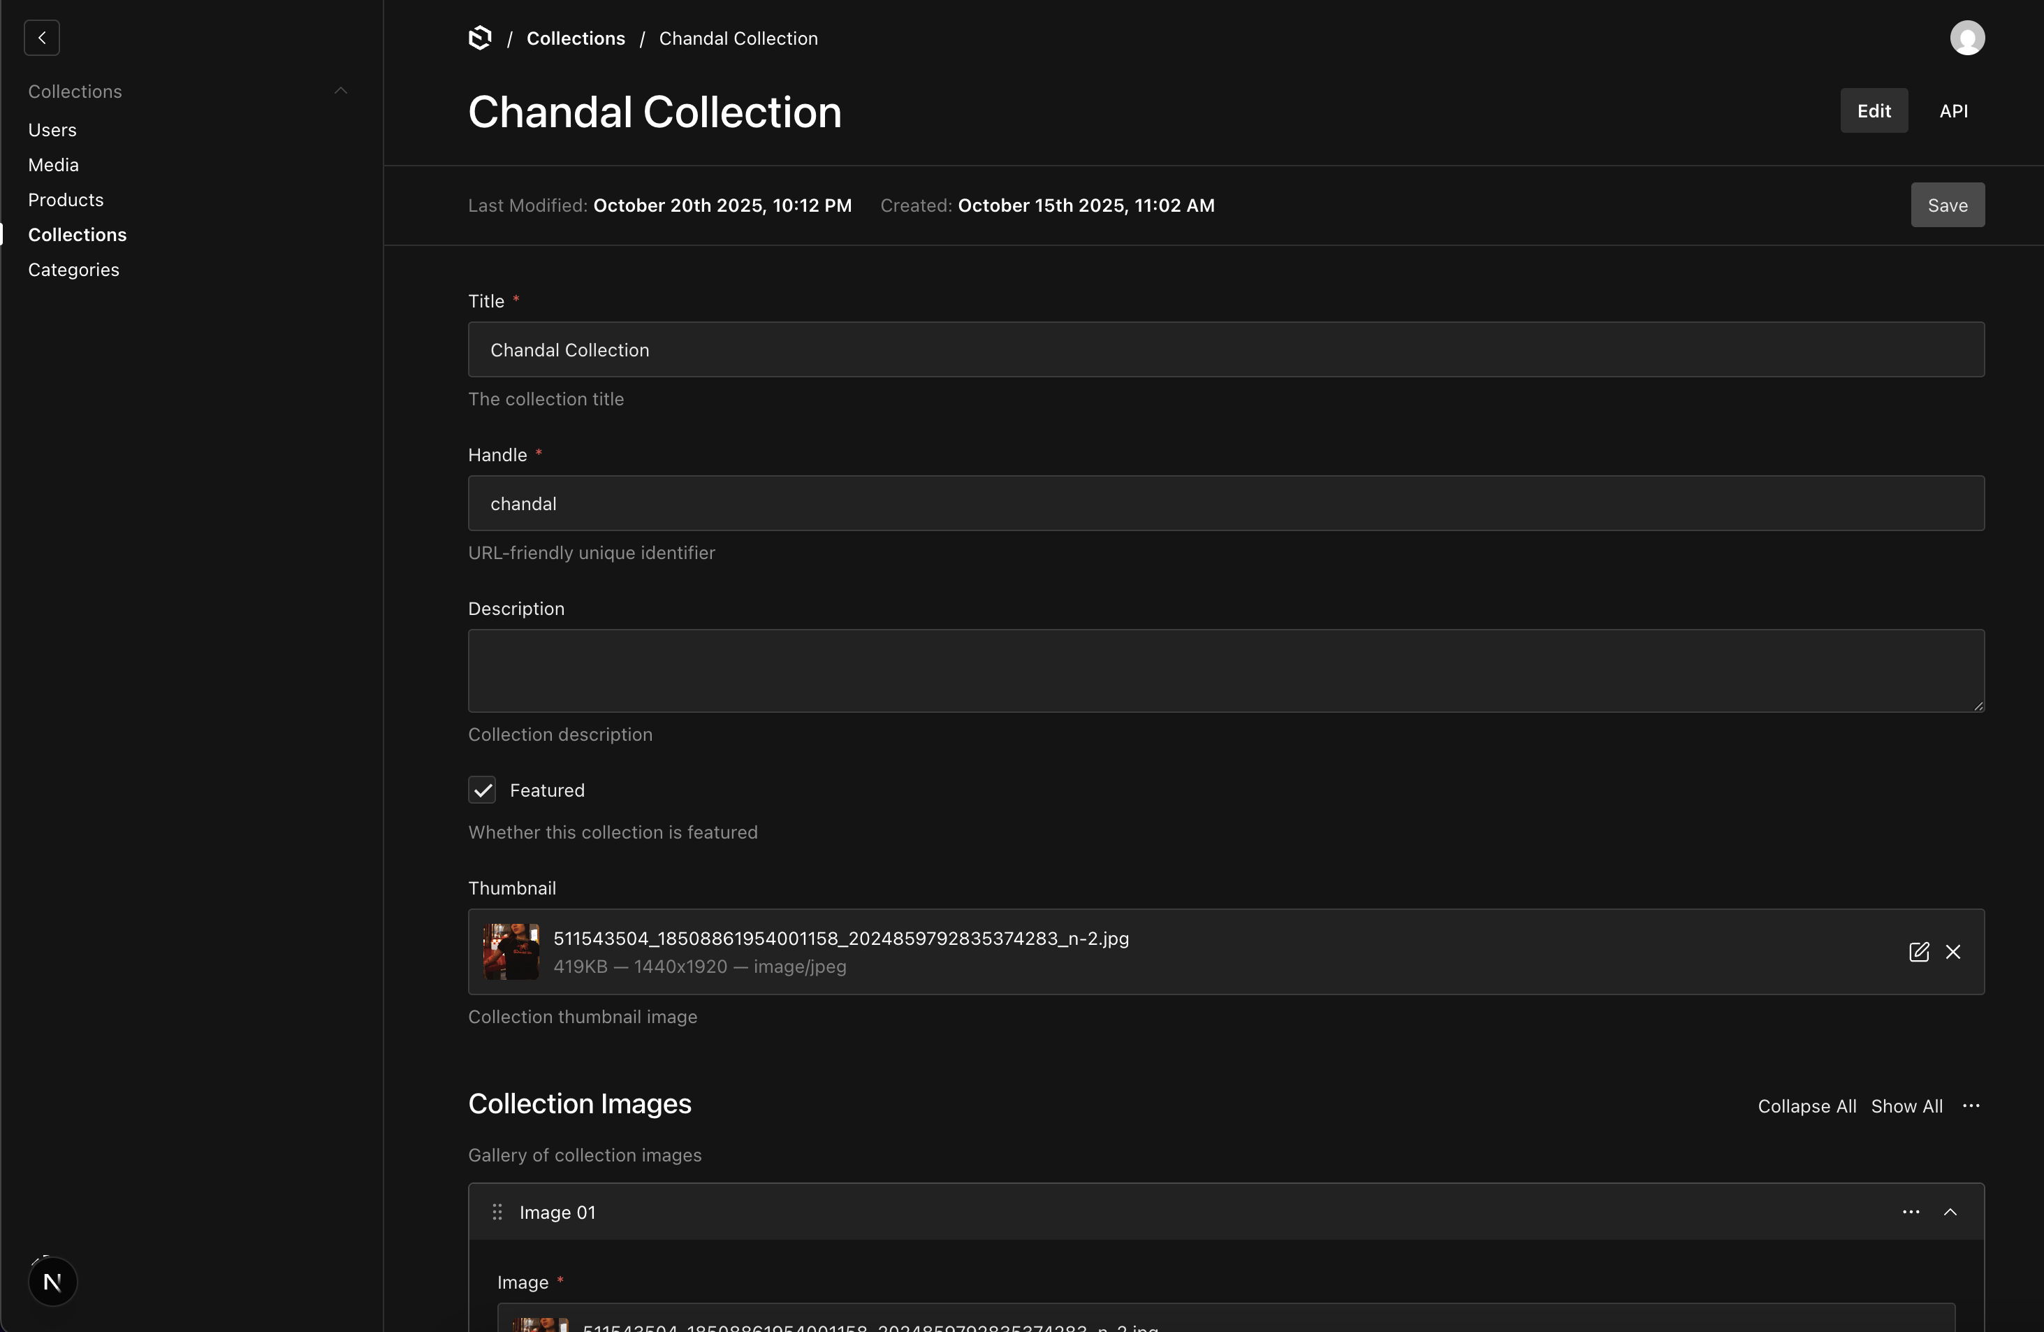
Task: Save the collection changes
Action: [x=1947, y=205]
